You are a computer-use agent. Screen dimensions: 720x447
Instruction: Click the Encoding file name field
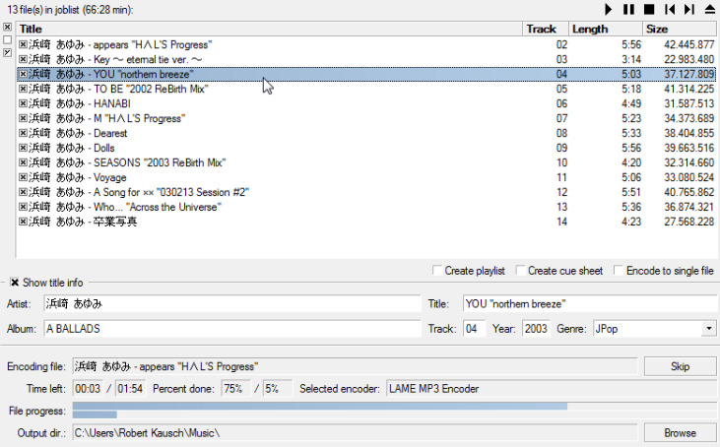[x=355, y=366]
